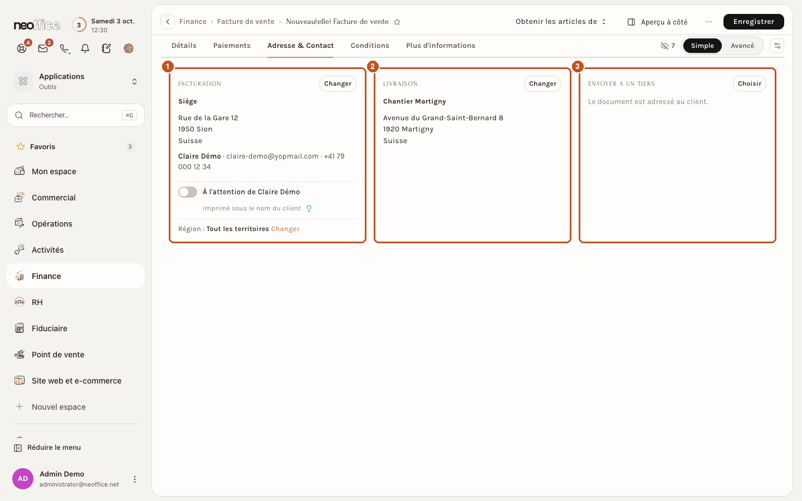Image resolution: width=802 pixels, height=501 pixels.
Task: Click Changer in the Livraison card
Action: 542,83
